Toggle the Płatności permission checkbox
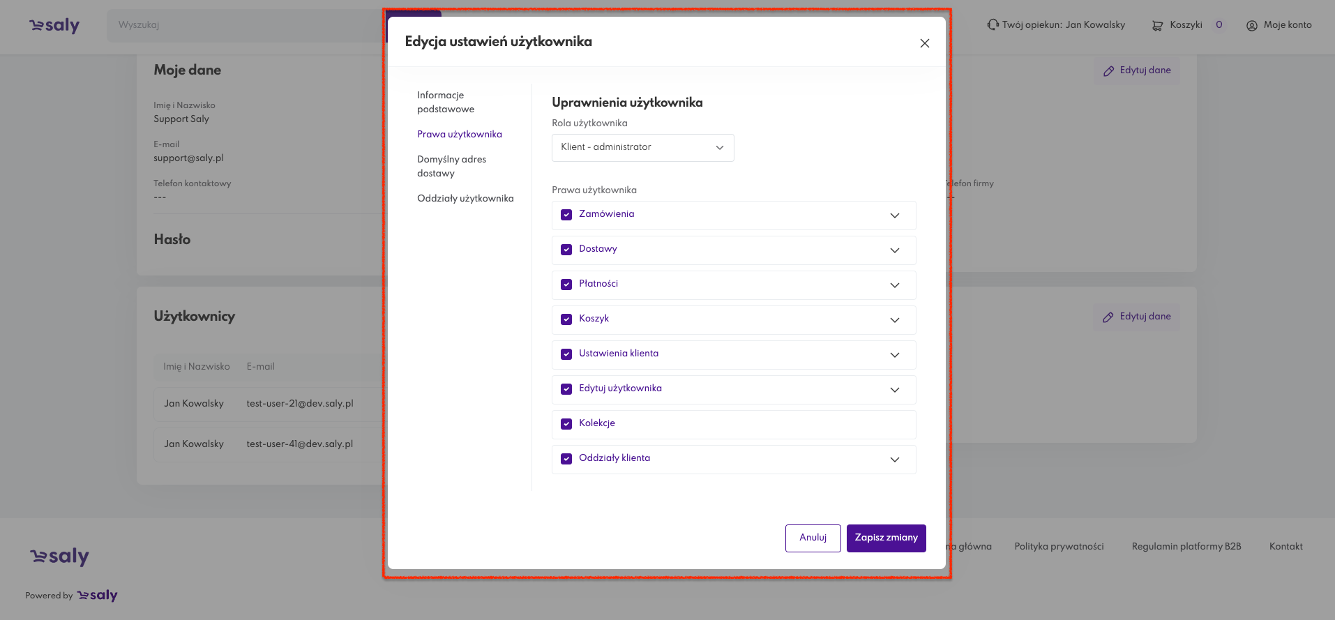Screen dimensions: 1335x620 coord(566,285)
